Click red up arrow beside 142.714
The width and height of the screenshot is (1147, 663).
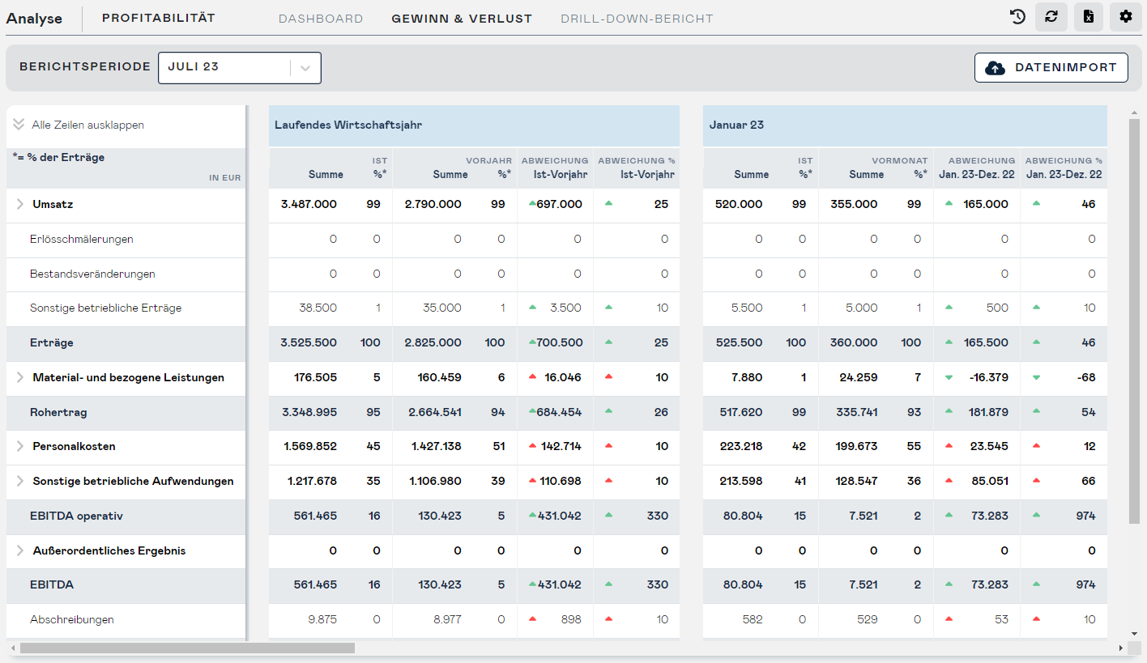click(532, 446)
